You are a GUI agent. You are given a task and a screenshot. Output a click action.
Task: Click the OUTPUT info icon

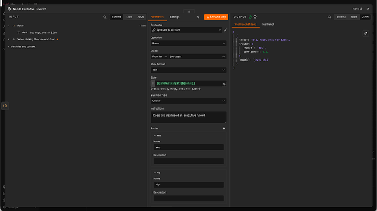[x=255, y=17]
